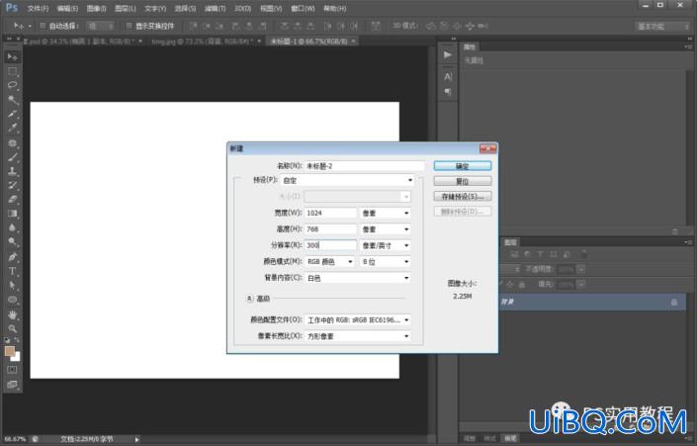Select the Ellipse shape tool

point(12,300)
